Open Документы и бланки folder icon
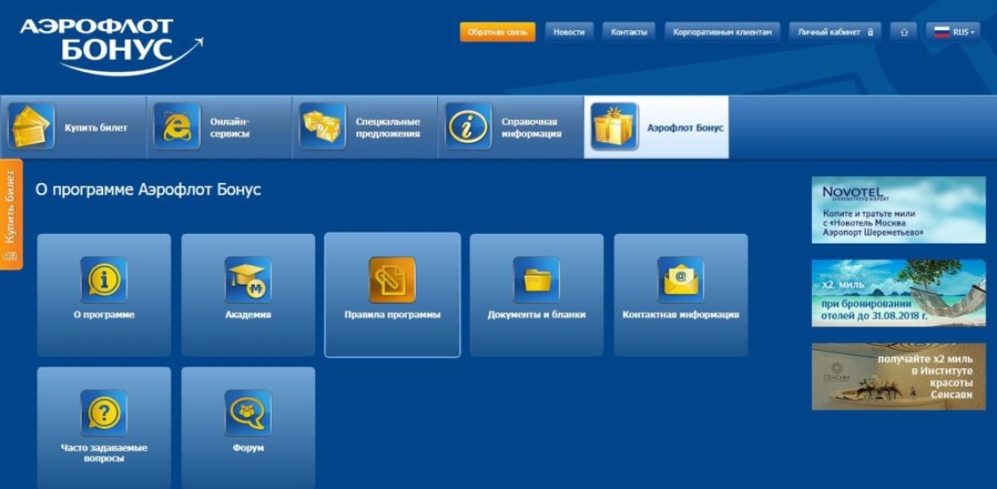 pos(537,281)
